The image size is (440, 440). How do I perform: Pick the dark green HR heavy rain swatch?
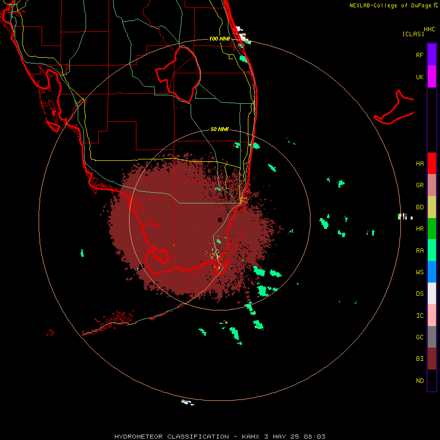tap(432, 229)
